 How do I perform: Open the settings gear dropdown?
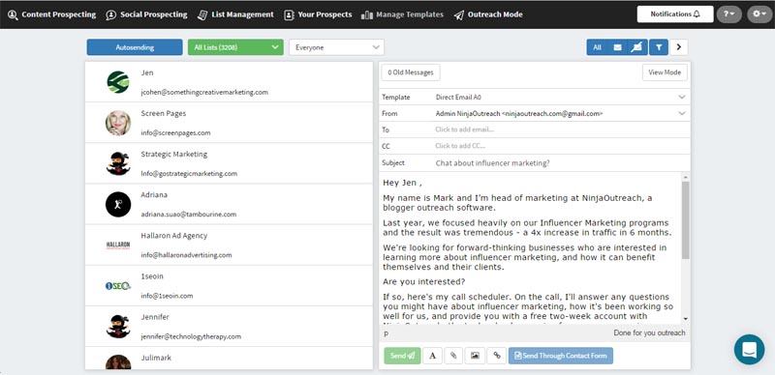(759, 14)
